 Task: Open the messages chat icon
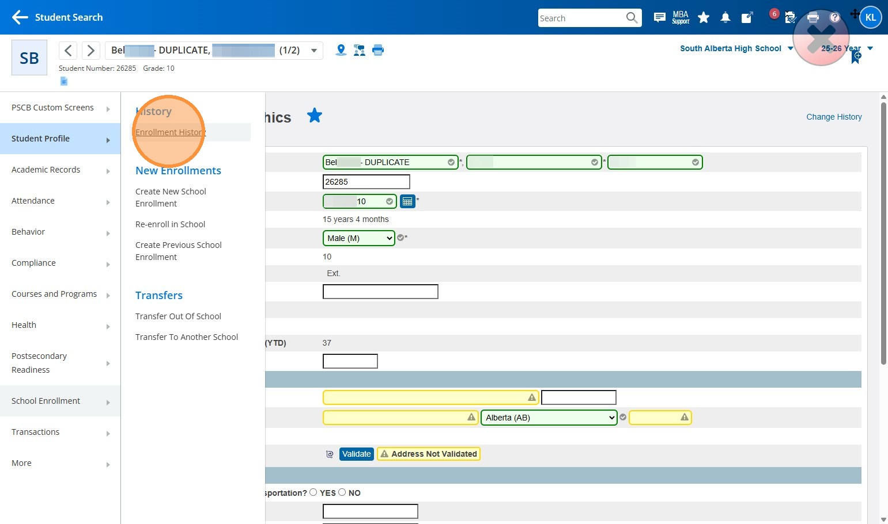(x=659, y=18)
